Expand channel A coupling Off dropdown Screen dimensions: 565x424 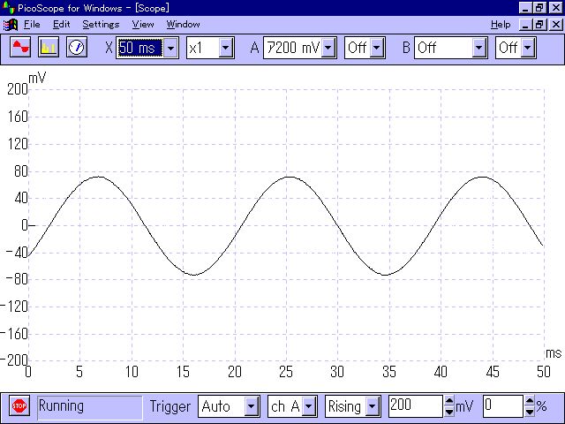tap(377, 48)
